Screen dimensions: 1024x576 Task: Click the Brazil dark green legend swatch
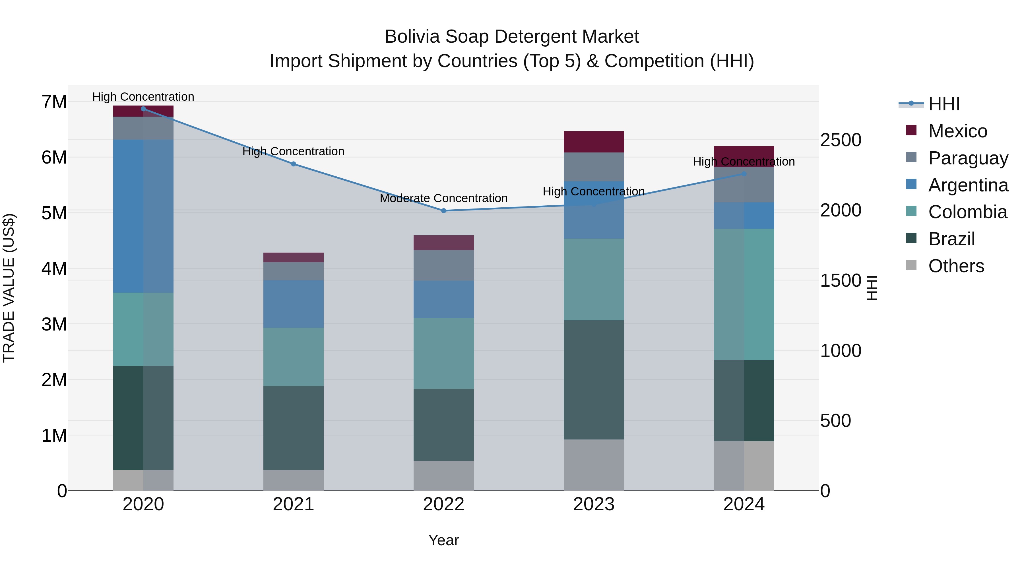click(911, 238)
